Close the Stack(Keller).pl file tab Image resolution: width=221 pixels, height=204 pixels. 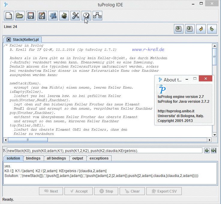click(x=9, y=40)
